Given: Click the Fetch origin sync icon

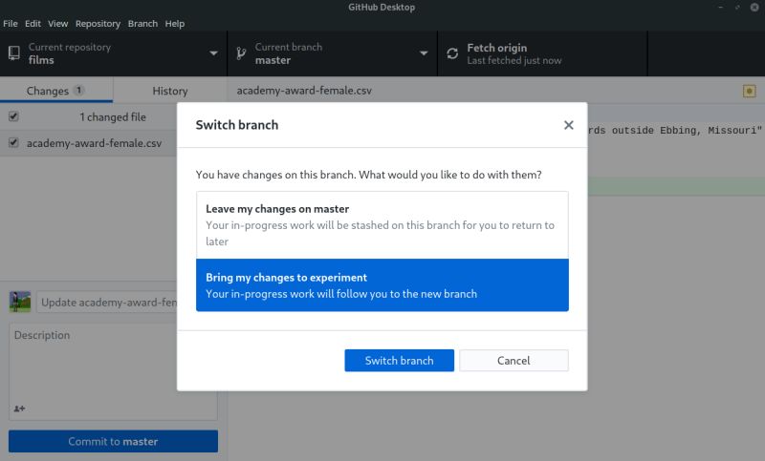Looking at the screenshot, I should click(452, 53).
